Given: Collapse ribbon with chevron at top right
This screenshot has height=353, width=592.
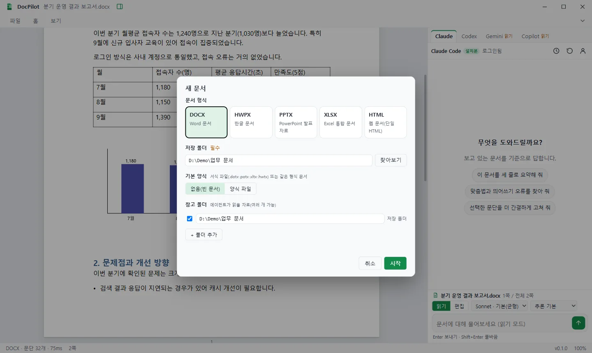Looking at the screenshot, I should point(582,21).
